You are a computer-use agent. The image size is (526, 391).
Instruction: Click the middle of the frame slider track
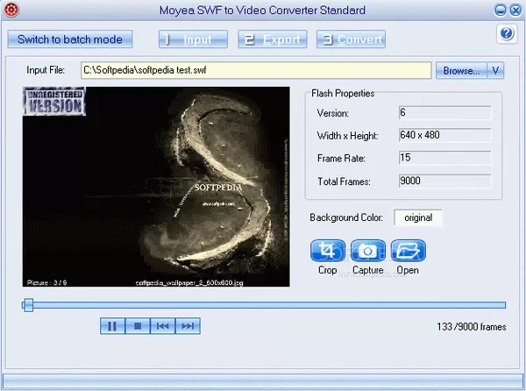click(x=264, y=305)
